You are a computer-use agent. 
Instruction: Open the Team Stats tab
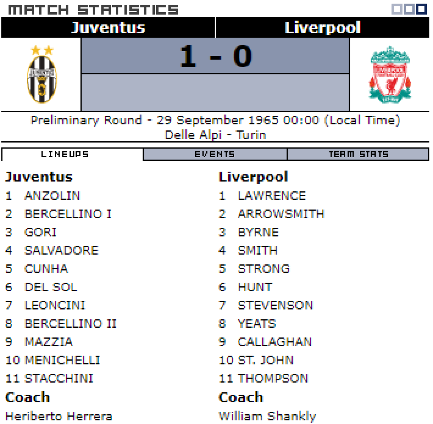point(358,154)
